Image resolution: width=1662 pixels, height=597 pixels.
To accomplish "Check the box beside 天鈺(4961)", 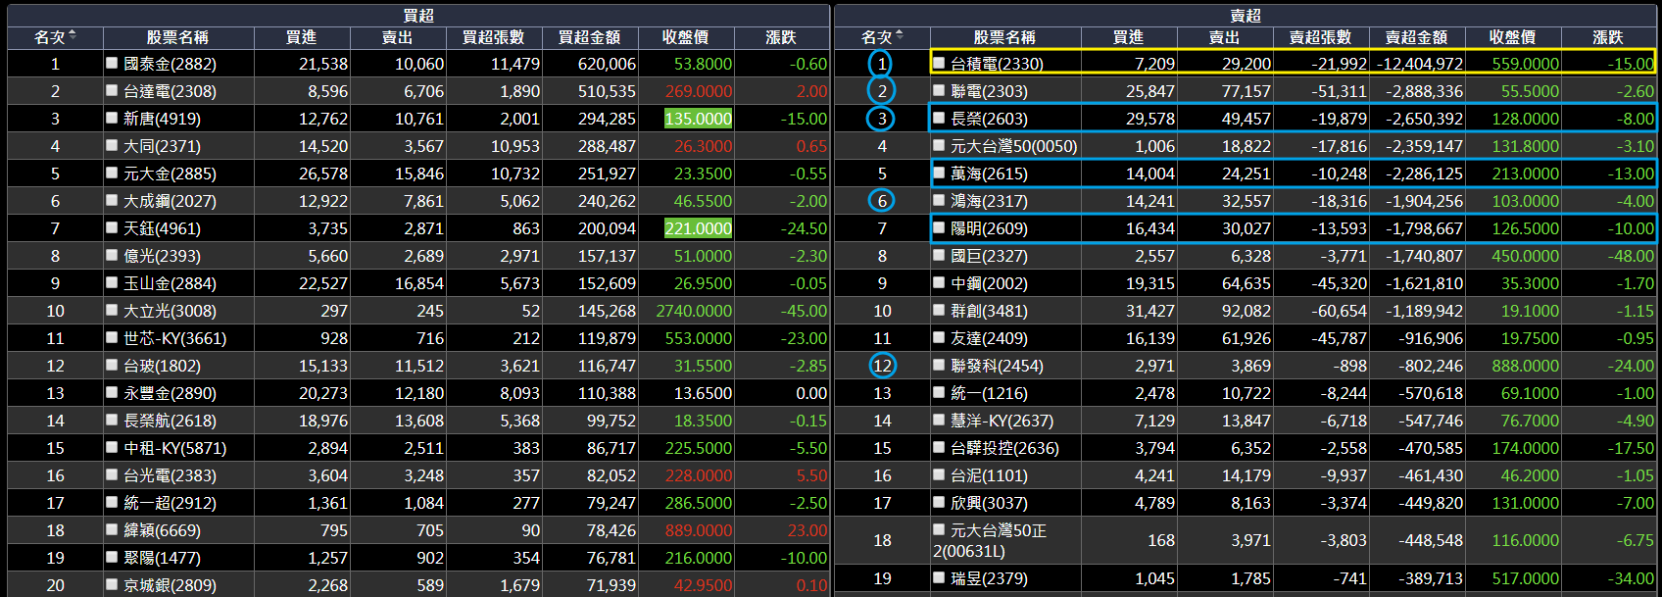I will 112,228.
